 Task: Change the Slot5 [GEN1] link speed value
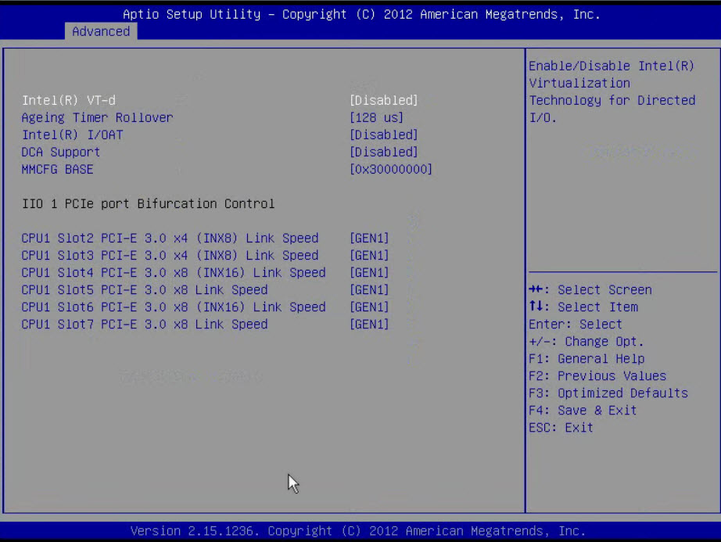tap(369, 289)
